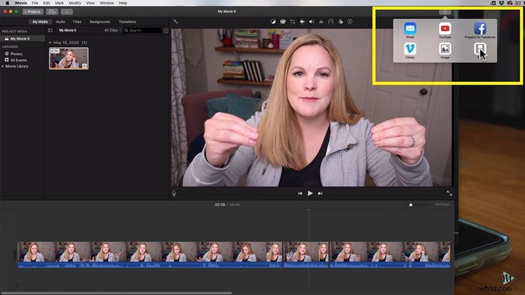The height and width of the screenshot is (295, 525).
Task: Select the clip thumbnail in browser
Action: (69, 58)
